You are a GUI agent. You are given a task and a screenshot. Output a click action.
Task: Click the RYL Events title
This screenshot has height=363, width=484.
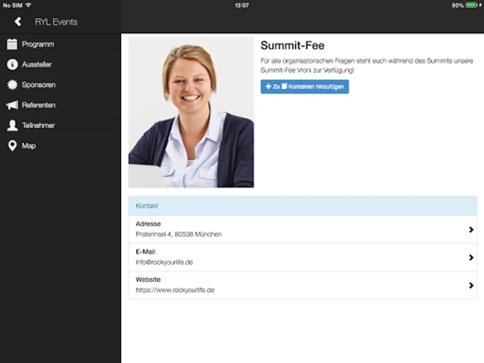pyautogui.click(x=56, y=22)
